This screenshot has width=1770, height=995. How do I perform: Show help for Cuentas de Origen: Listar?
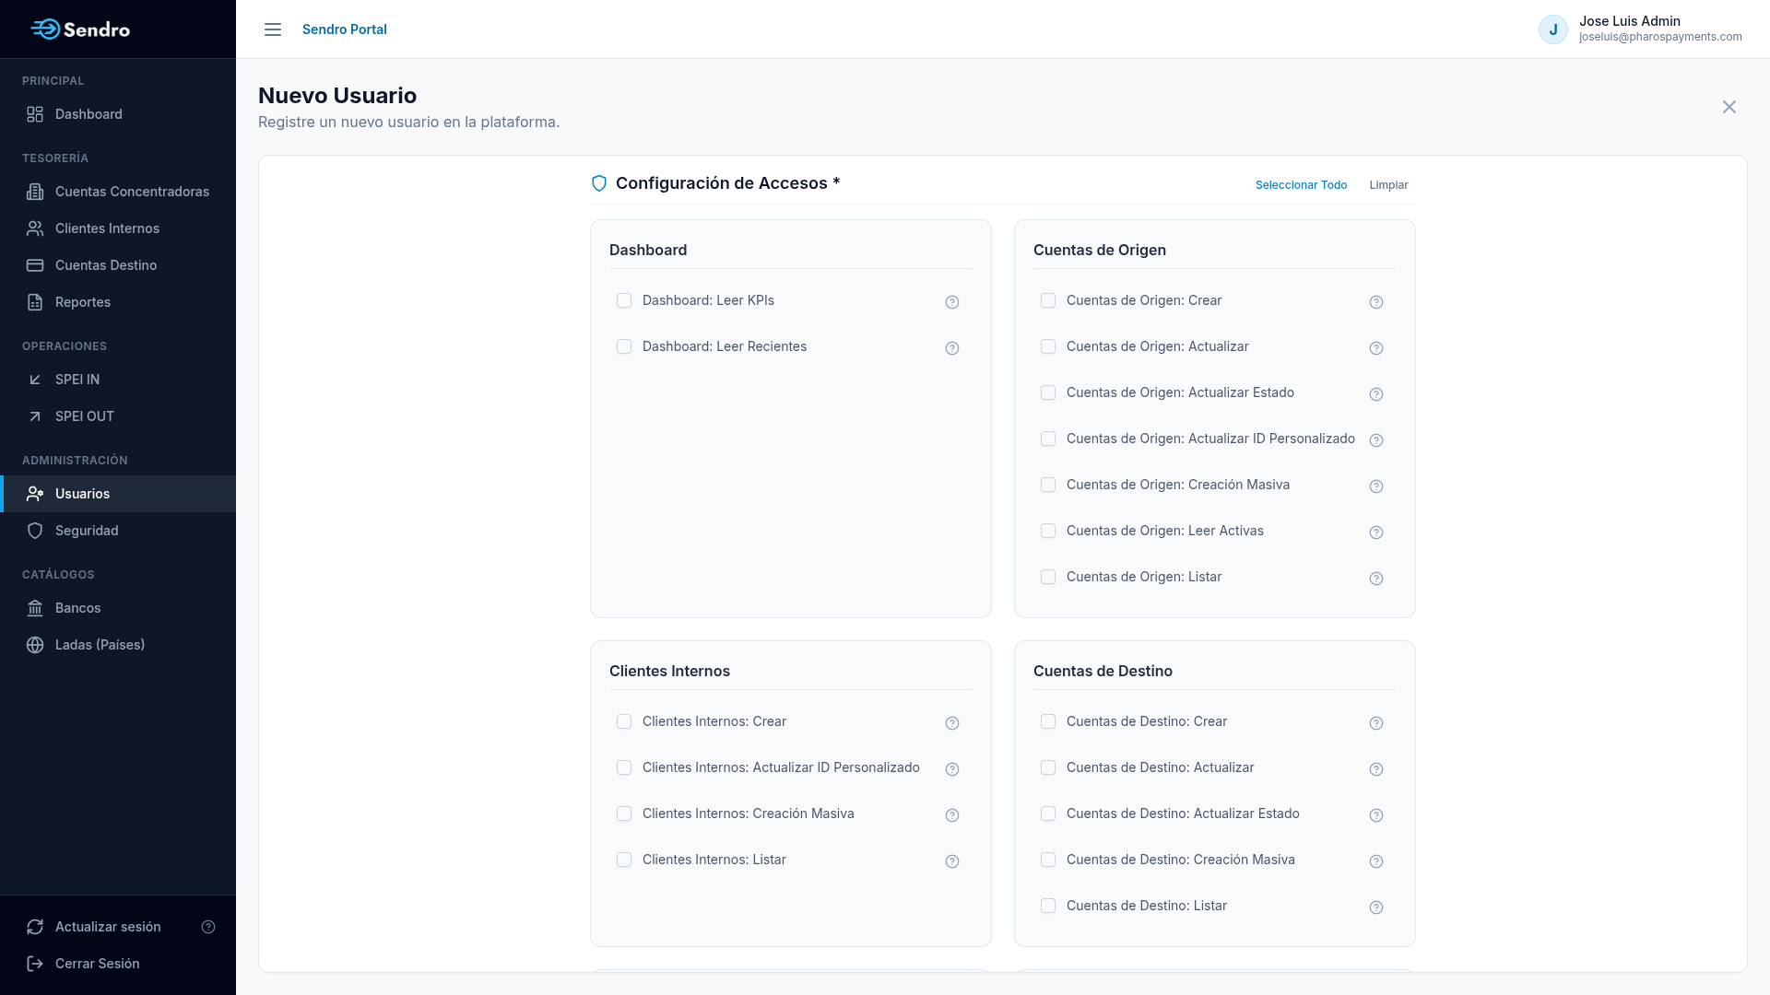(1376, 579)
